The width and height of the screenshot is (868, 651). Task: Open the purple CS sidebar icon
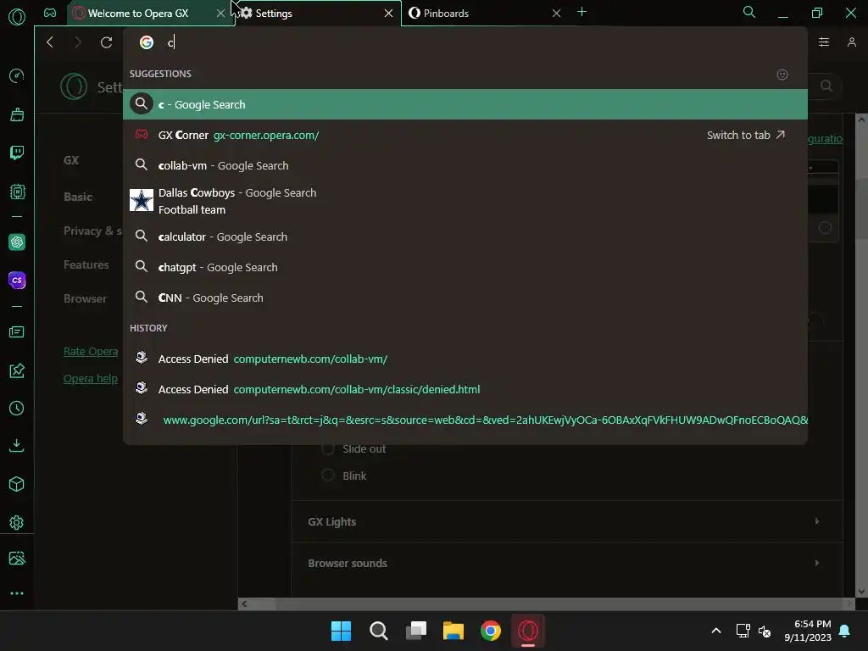(17, 280)
